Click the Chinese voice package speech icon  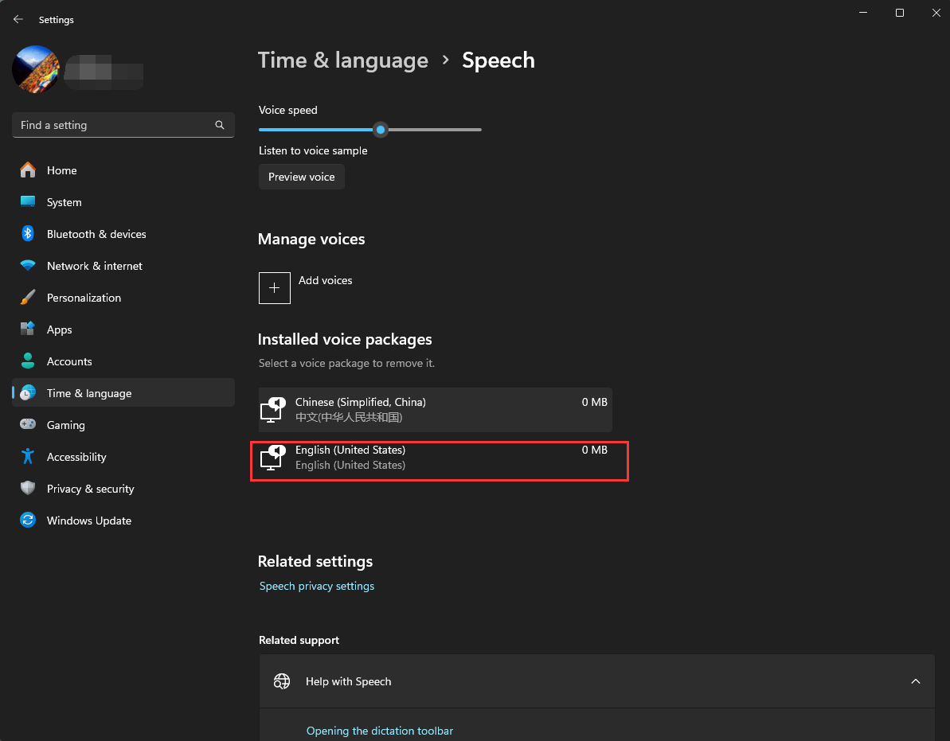tap(272, 410)
